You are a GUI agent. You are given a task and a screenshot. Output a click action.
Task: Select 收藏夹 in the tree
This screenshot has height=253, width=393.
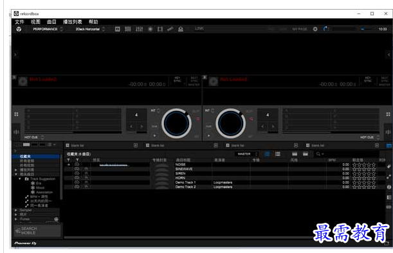click(37, 157)
